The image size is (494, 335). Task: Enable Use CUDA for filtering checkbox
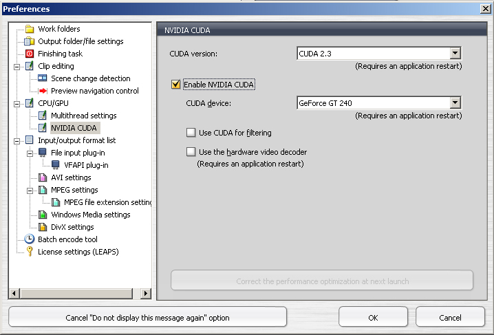(191, 133)
